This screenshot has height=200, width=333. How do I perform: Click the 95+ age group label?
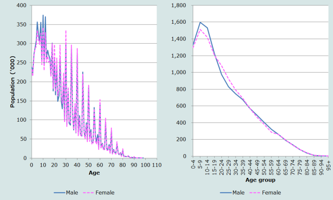coord(328,165)
